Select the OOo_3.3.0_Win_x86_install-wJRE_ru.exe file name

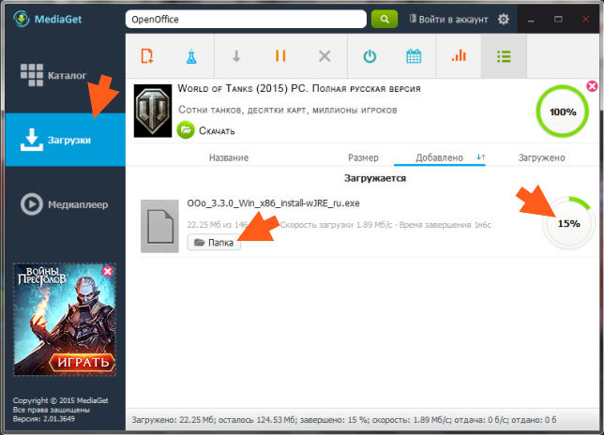273,202
